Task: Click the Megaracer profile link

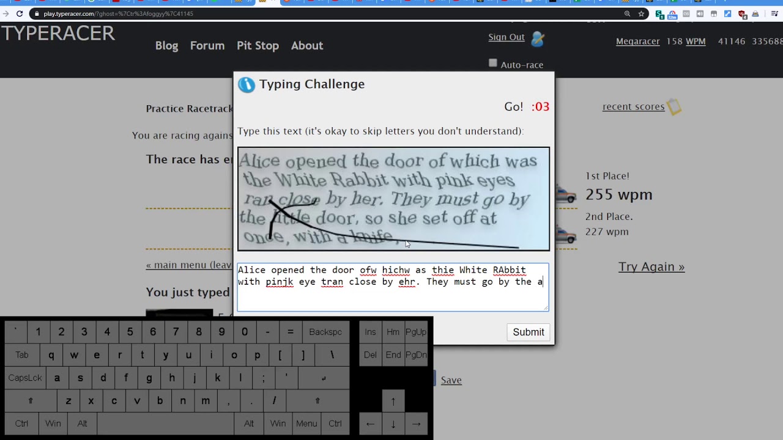Action: point(637,42)
